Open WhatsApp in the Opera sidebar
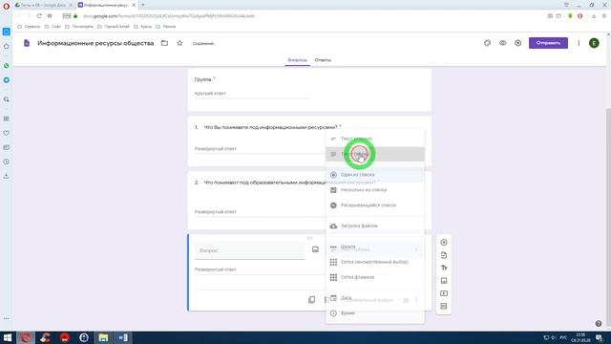611x344 pixels. [x=7, y=66]
